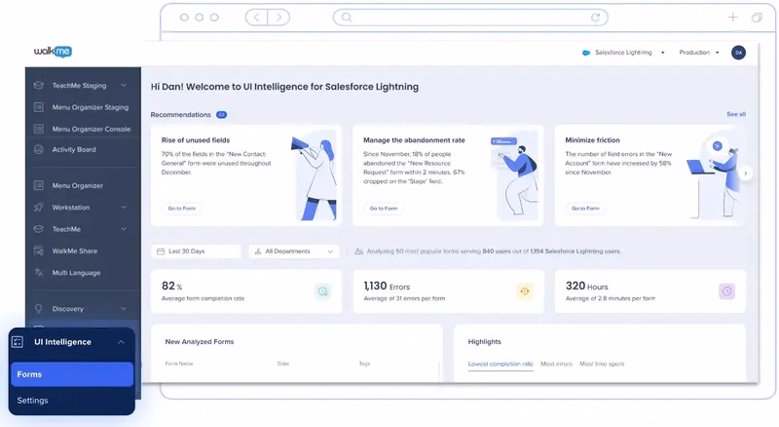
Task: Click the users icon beside Analyzing text
Action: click(358, 252)
